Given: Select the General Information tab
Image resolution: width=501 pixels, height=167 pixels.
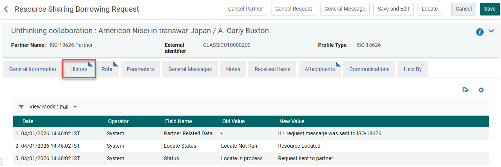Looking at the screenshot, I should point(32,69).
